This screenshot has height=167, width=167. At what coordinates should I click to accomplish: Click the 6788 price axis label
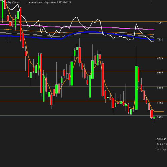(160, 58)
